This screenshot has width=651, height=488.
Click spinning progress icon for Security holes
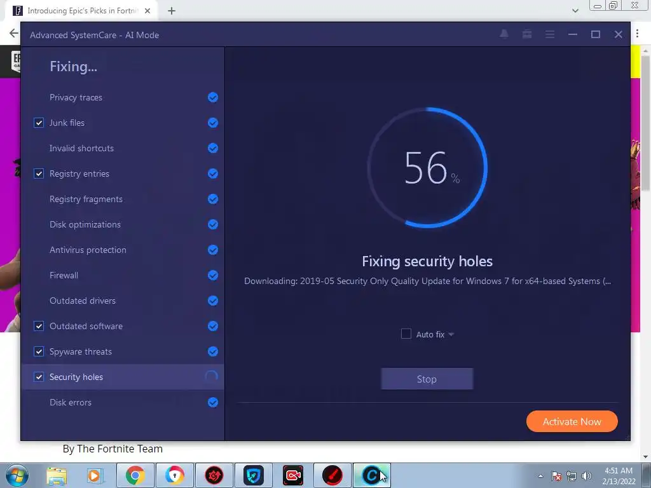(x=211, y=376)
